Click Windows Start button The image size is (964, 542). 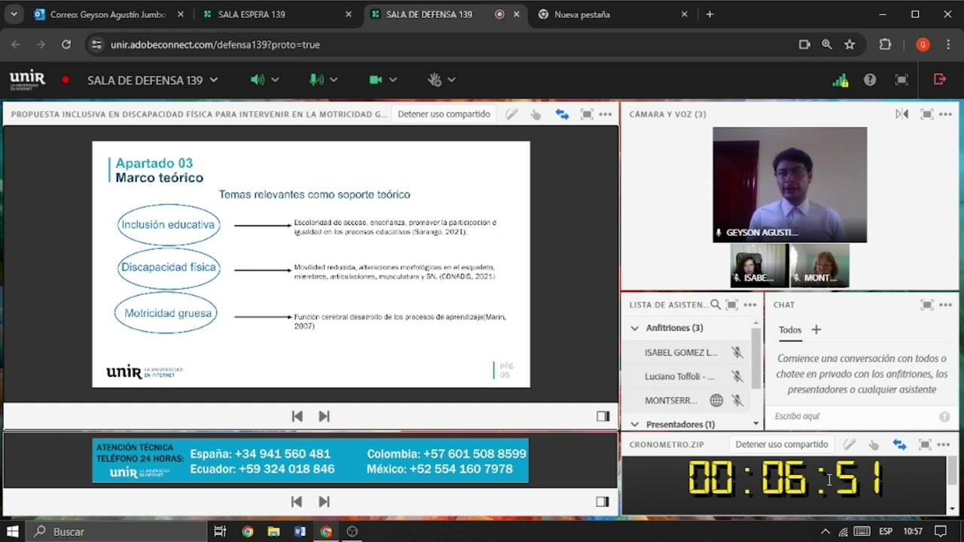pyautogui.click(x=13, y=531)
